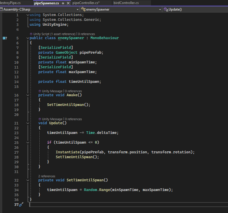Viewport: 228px width, 213px height.
Task: Click the Assembly-CSharp project icon
Action: pyautogui.click(x=1, y=9)
